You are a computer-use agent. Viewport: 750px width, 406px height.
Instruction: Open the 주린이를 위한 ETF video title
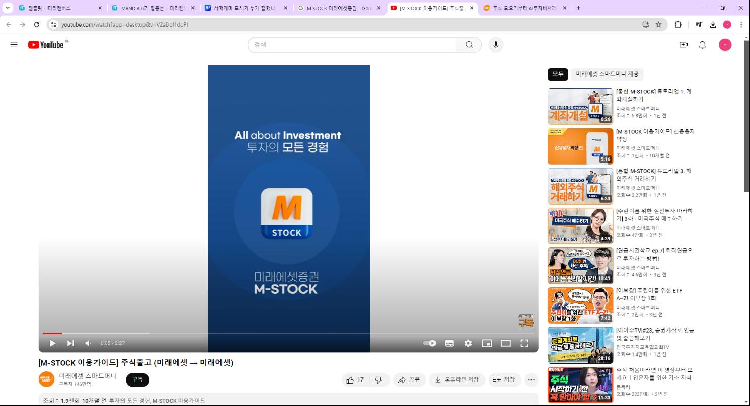[649, 294]
